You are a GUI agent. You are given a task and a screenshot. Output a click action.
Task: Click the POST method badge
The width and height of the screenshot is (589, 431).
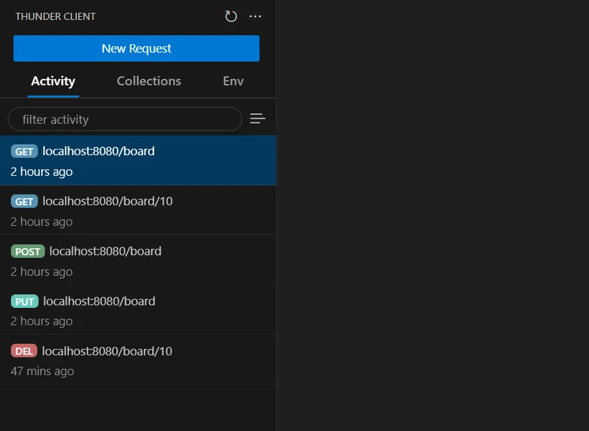coord(28,252)
